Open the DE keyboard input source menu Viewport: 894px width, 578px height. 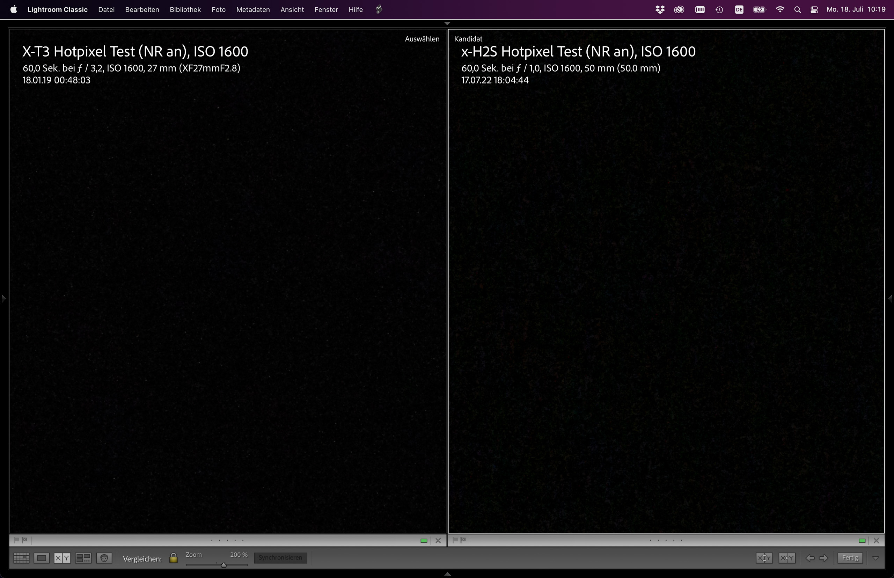point(739,10)
